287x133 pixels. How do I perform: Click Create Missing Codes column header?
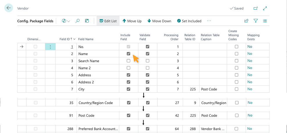(233, 35)
